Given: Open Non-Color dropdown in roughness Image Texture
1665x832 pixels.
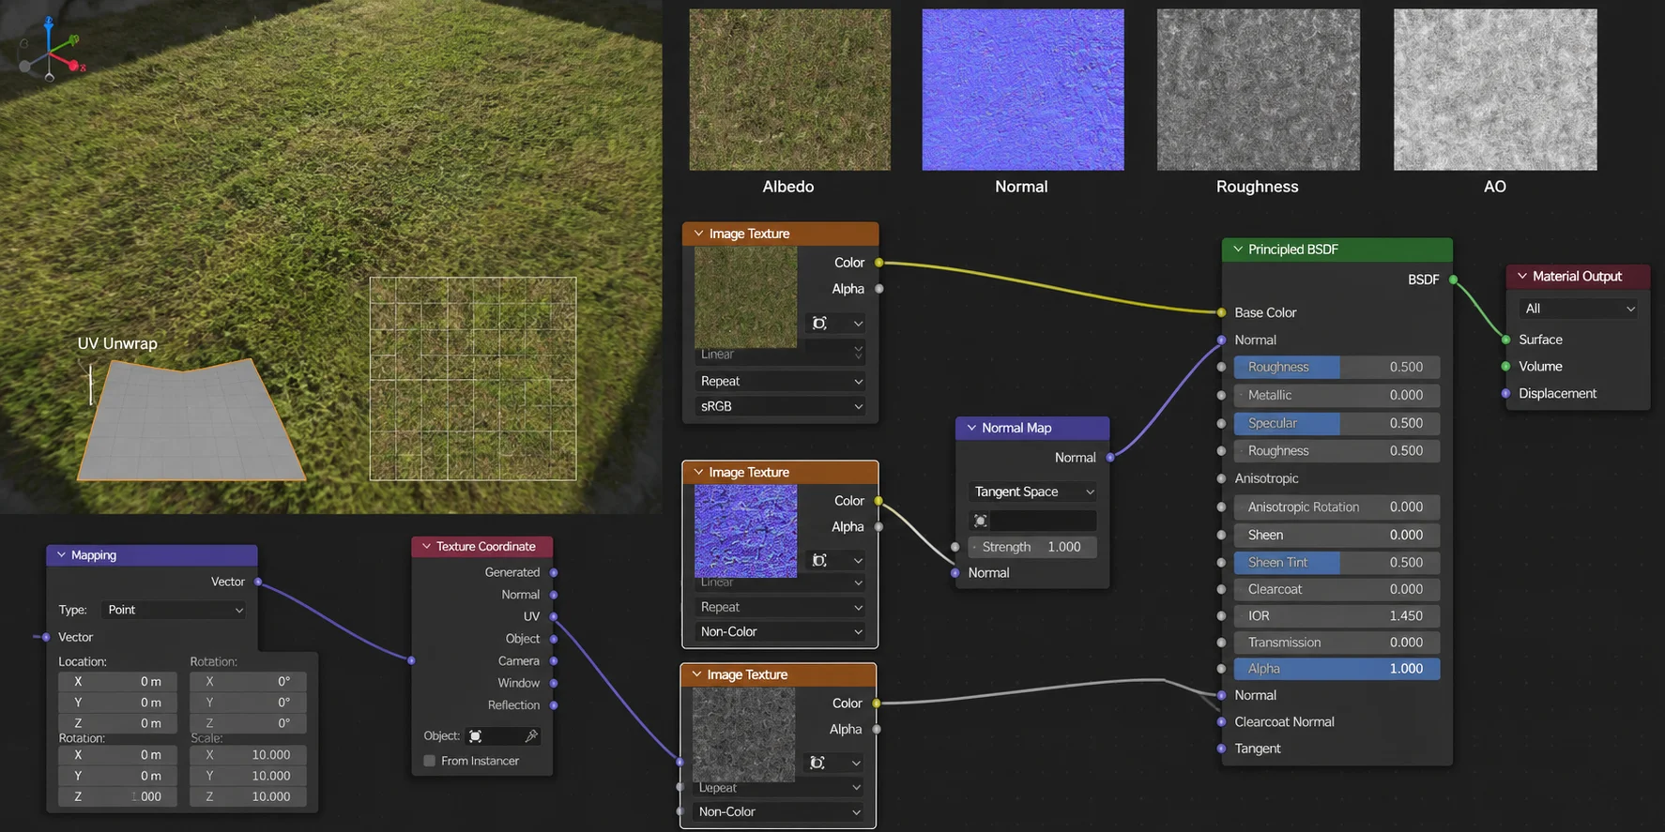Looking at the screenshot, I should coord(778,811).
